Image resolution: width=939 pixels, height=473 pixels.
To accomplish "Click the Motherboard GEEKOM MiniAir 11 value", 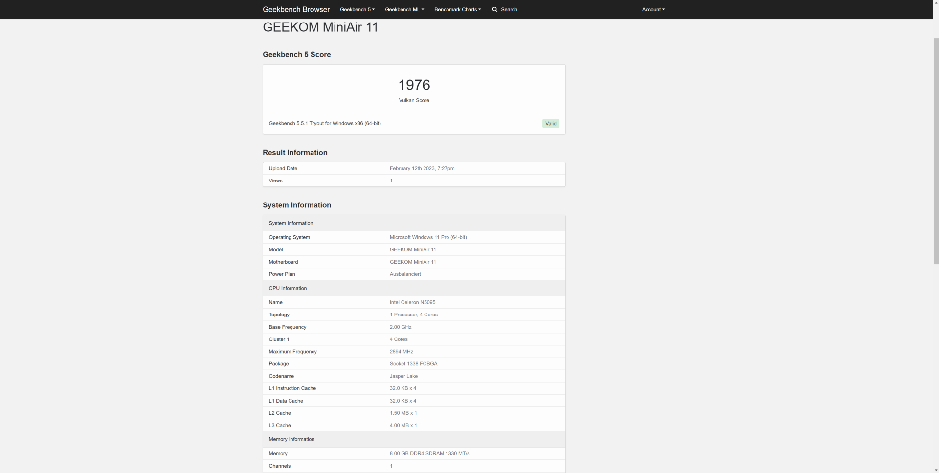I will [x=413, y=262].
